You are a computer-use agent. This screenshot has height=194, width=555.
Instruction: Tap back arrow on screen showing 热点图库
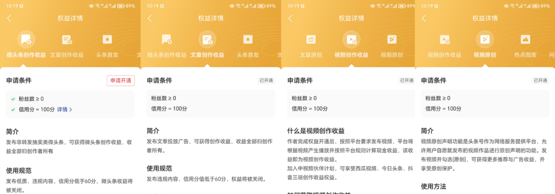click(x=424, y=19)
